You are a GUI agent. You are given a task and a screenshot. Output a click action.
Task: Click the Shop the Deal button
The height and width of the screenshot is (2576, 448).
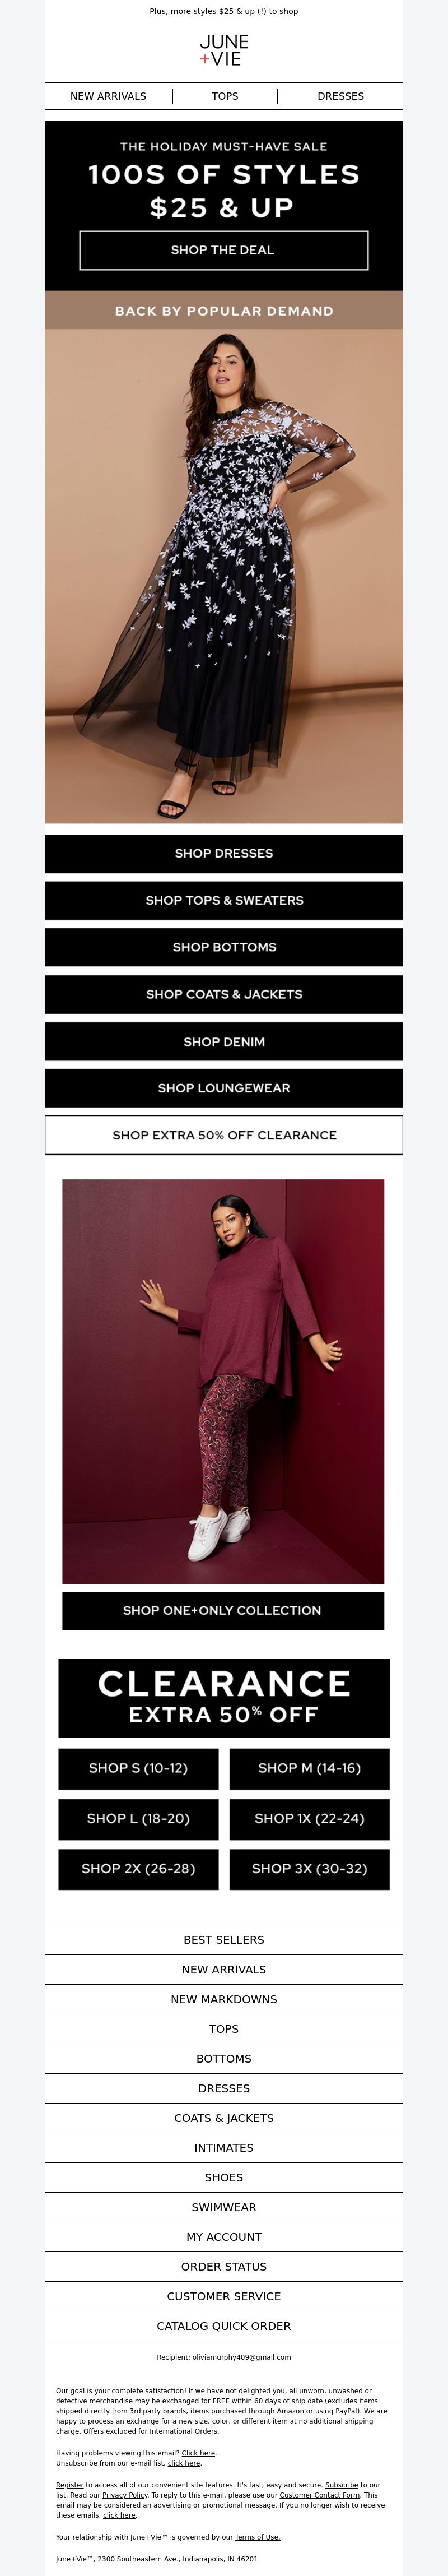pyautogui.click(x=224, y=250)
